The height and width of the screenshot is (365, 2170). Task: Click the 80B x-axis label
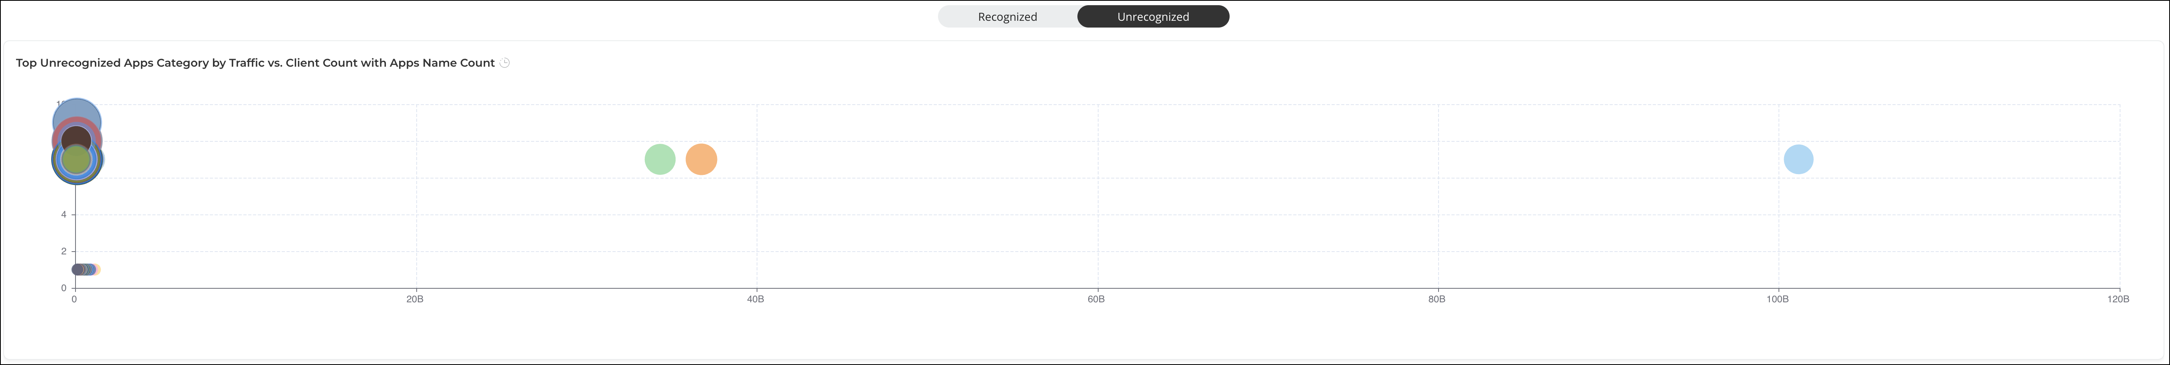coord(1437,299)
